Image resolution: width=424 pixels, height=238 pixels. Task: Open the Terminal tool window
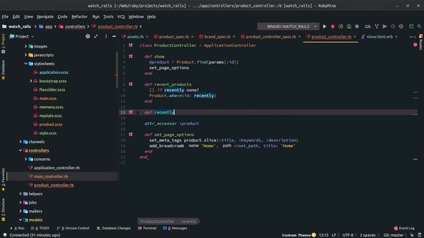(x=147, y=228)
